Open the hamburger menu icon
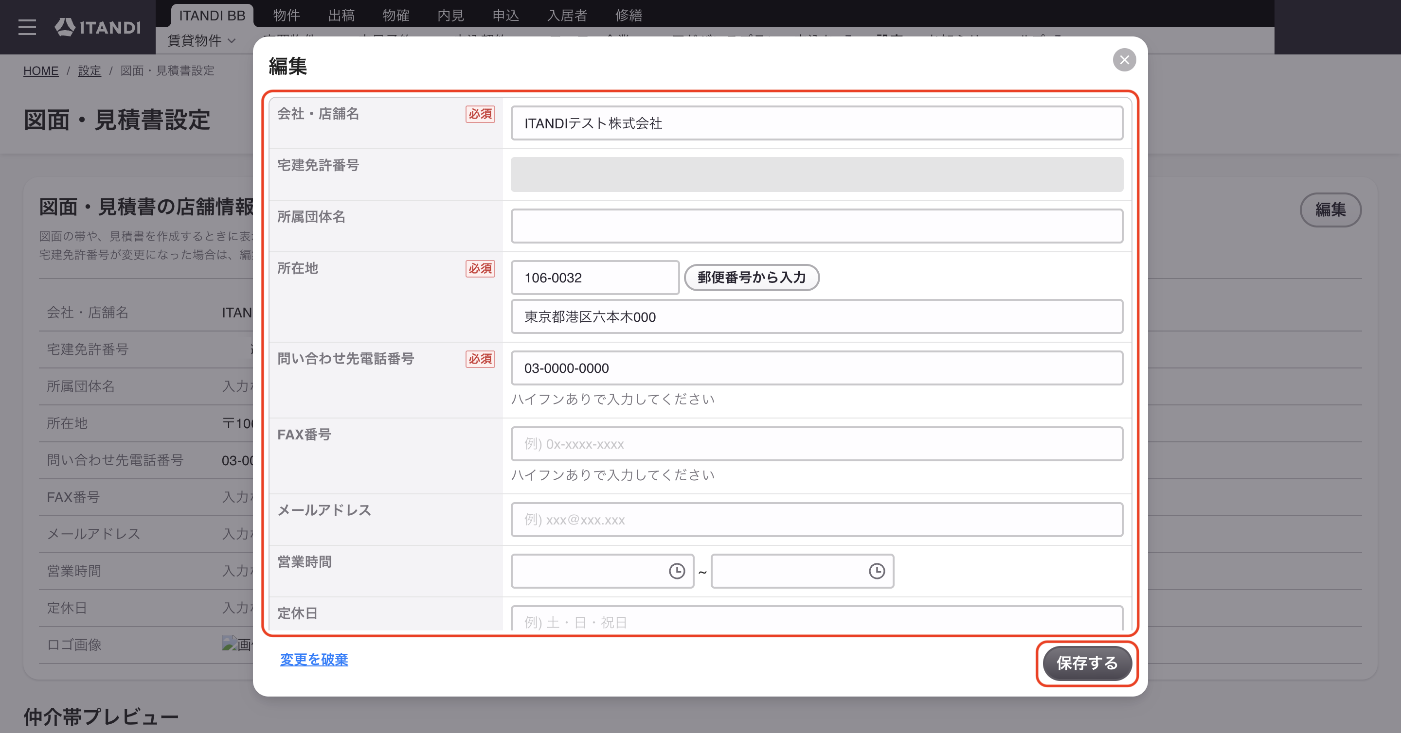 coord(27,27)
